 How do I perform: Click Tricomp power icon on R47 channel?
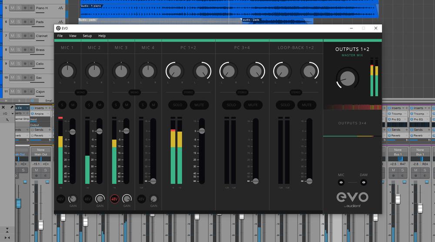coord(389,114)
